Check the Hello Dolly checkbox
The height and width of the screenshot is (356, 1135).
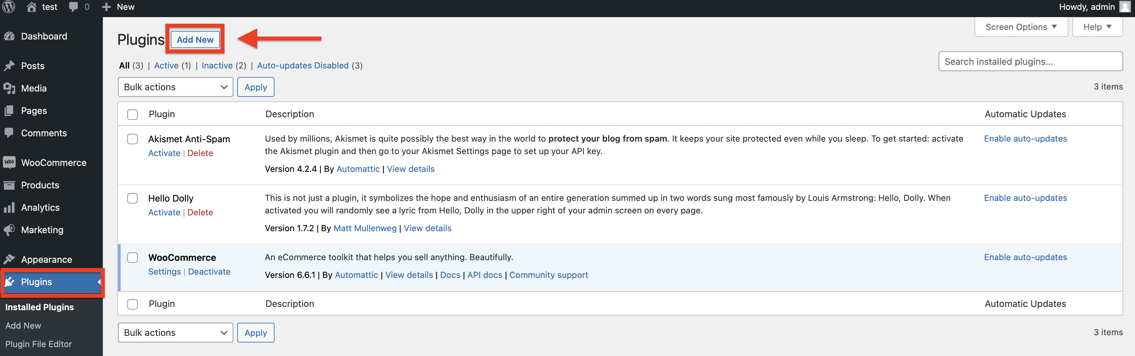coord(132,199)
